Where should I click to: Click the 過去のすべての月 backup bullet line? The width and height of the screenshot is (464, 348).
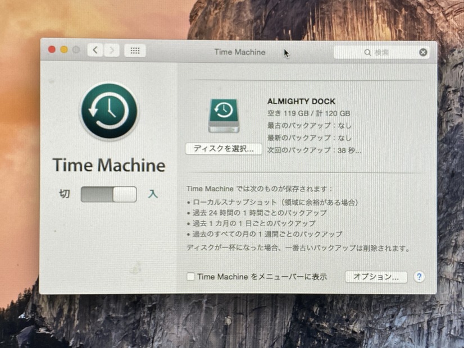coord(265,234)
